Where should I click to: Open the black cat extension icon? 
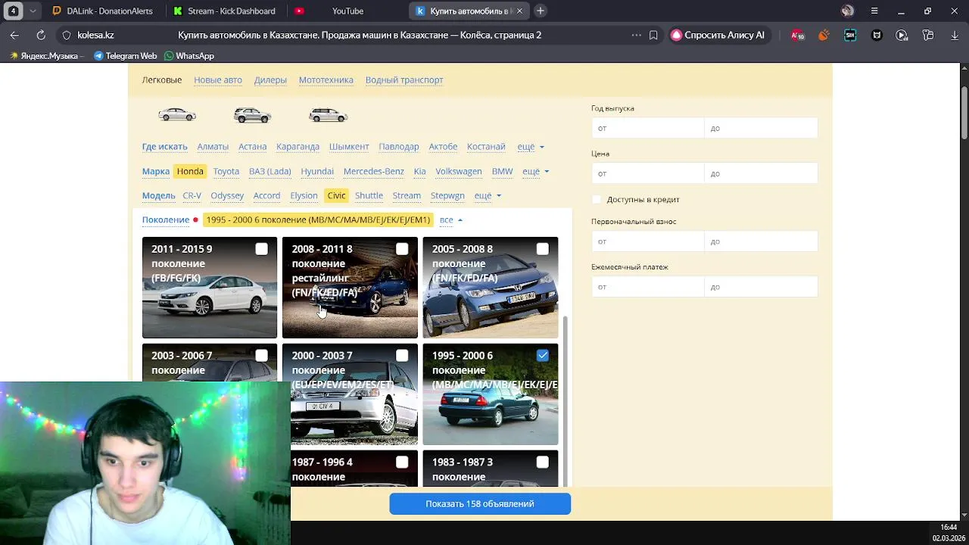point(877,35)
